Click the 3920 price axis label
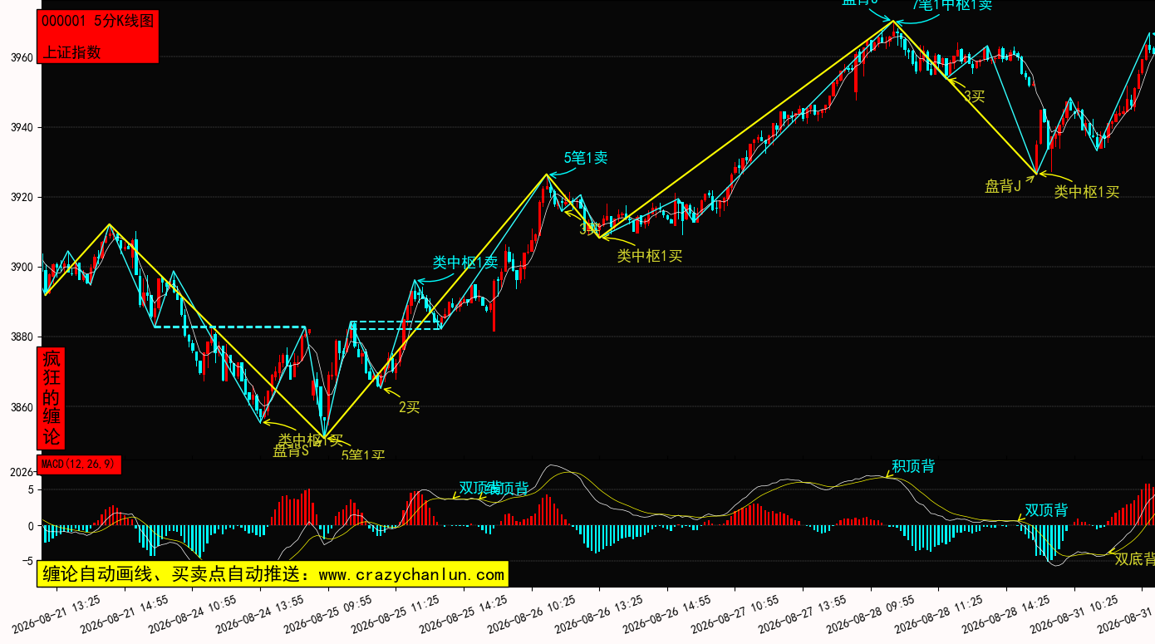The image size is (1155, 644). [x=21, y=198]
